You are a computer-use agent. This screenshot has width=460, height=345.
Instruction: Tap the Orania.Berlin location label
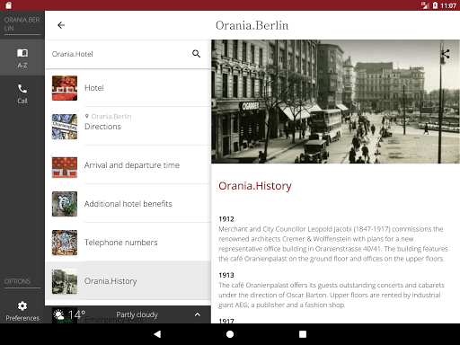point(111,117)
